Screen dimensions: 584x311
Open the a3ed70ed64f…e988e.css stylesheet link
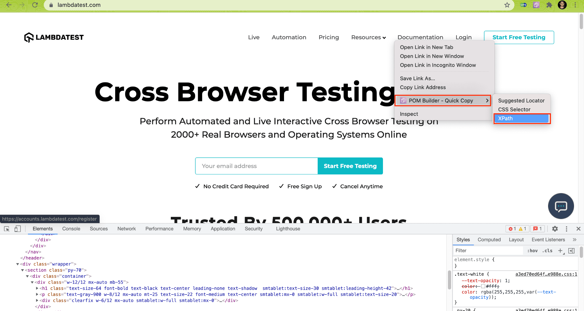pos(546,274)
